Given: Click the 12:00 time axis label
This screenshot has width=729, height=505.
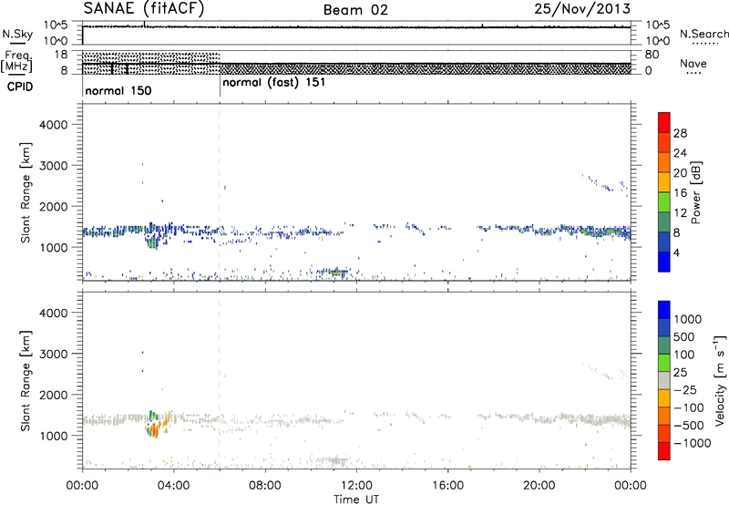Looking at the screenshot, I should pos(356,486).
